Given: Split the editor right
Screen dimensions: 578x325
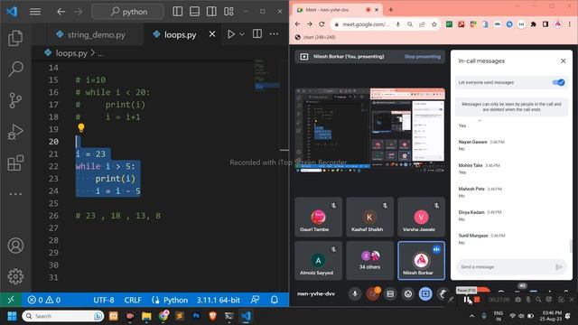Looking at the screenshot, I should [257, 34].
